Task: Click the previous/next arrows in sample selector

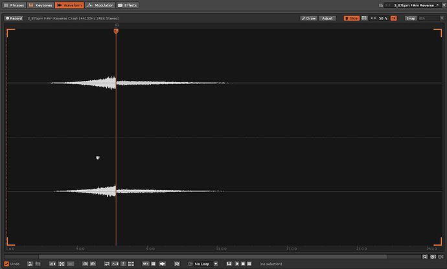Action: click(388, 5)
